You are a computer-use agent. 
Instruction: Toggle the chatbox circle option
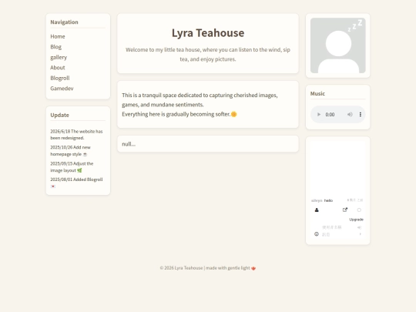pos(359,210)
